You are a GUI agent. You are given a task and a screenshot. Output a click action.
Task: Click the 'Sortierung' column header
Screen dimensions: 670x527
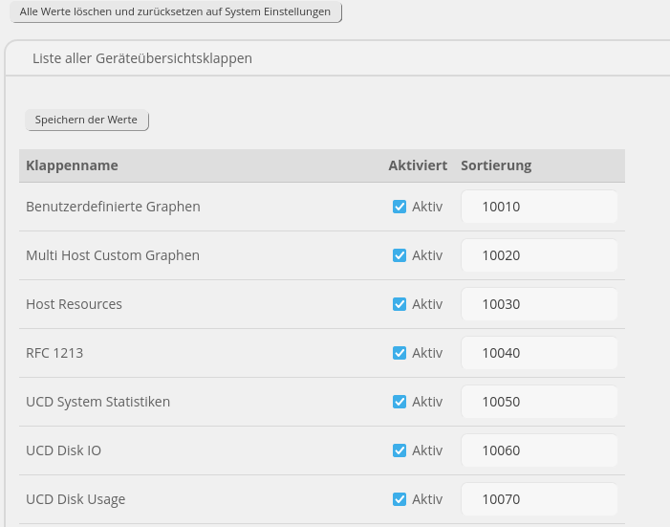click(496, 165)
